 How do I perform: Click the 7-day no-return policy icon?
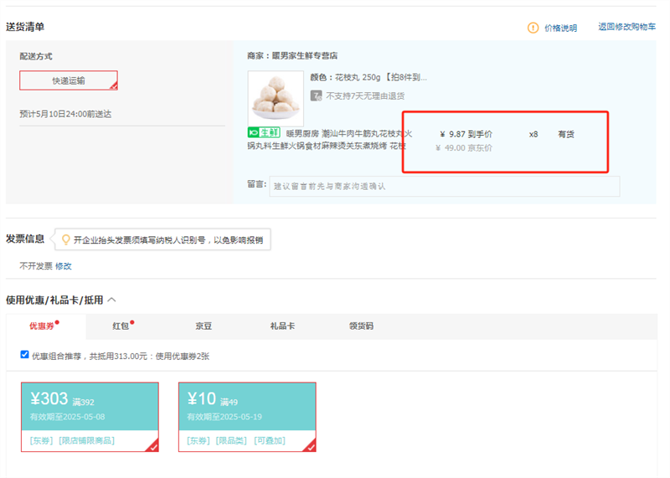[317, 95]
